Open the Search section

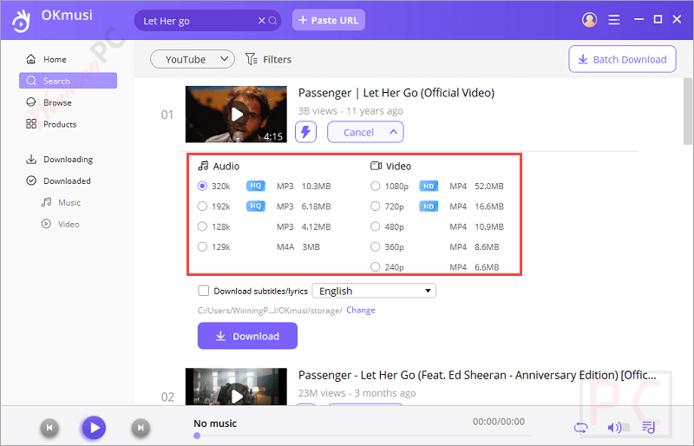pyautogui.click(x=69, y=81)
